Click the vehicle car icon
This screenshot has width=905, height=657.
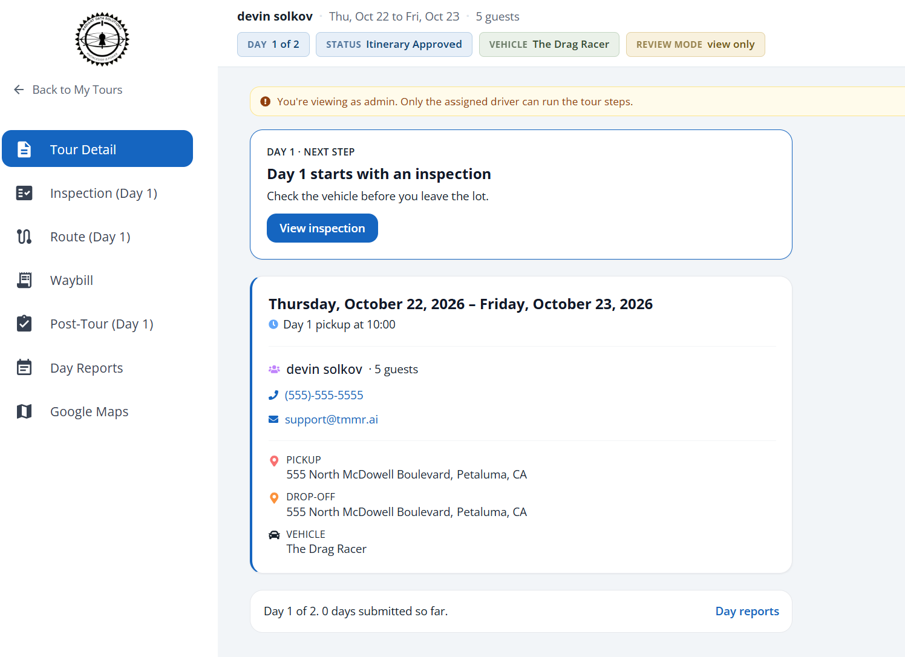274,535
